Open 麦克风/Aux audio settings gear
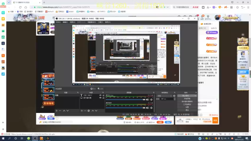The width and height of the screenshot is (251, 141). point(151,100)
